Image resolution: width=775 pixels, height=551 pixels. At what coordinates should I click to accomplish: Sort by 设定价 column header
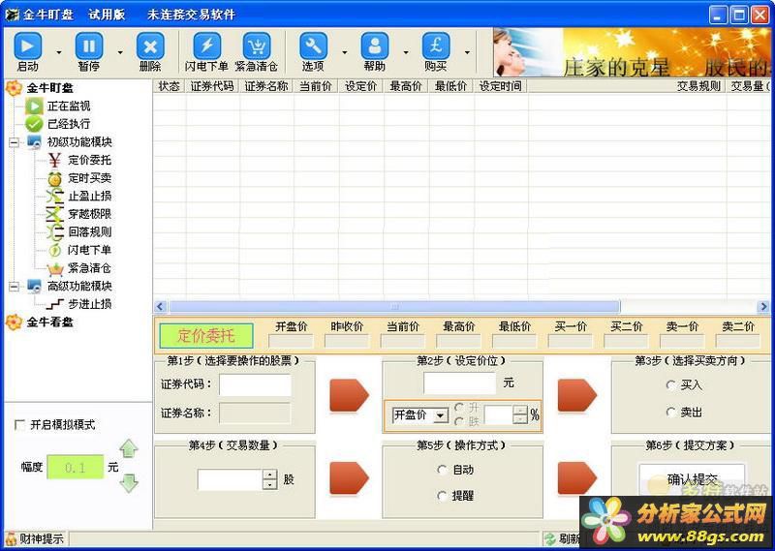361,86
